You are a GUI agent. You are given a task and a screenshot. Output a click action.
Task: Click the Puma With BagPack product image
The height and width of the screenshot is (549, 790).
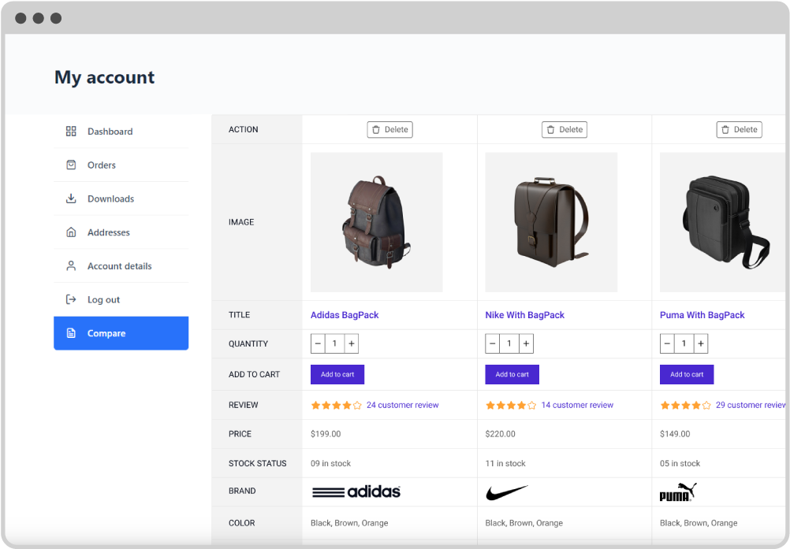(x=723, y=222)
